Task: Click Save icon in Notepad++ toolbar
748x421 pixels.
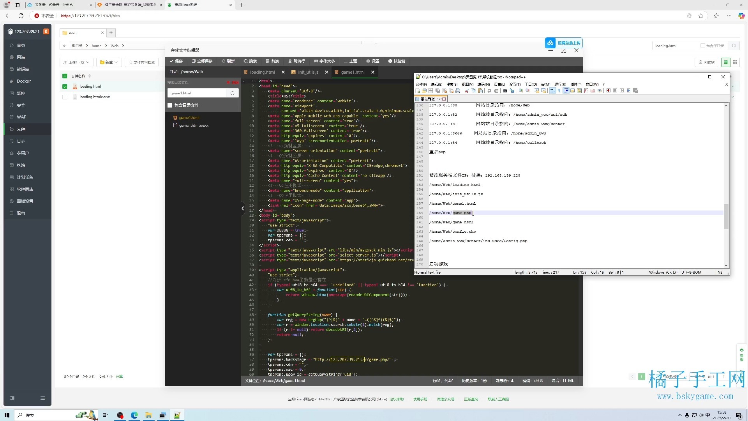Action: pos(431,91)
